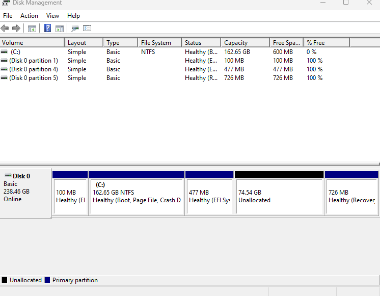The height and width of the screenshot is (296, 380).
Task: Click the 600 MB free space cell
Action: [x=283, y=52]
